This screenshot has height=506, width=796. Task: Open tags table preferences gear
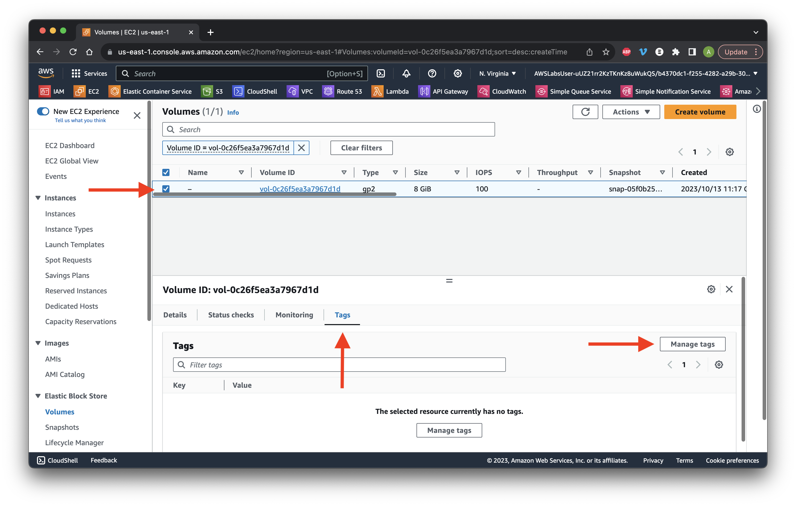(719, 365)
